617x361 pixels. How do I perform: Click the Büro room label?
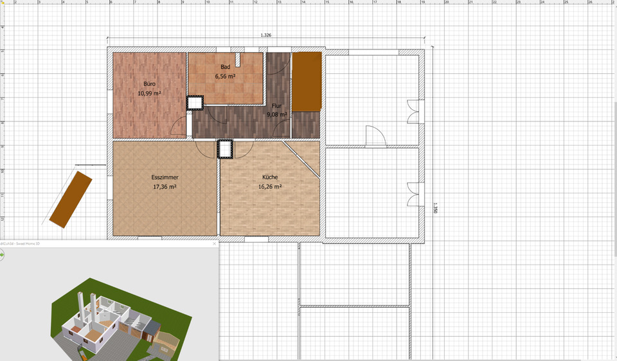coord(149,84)
